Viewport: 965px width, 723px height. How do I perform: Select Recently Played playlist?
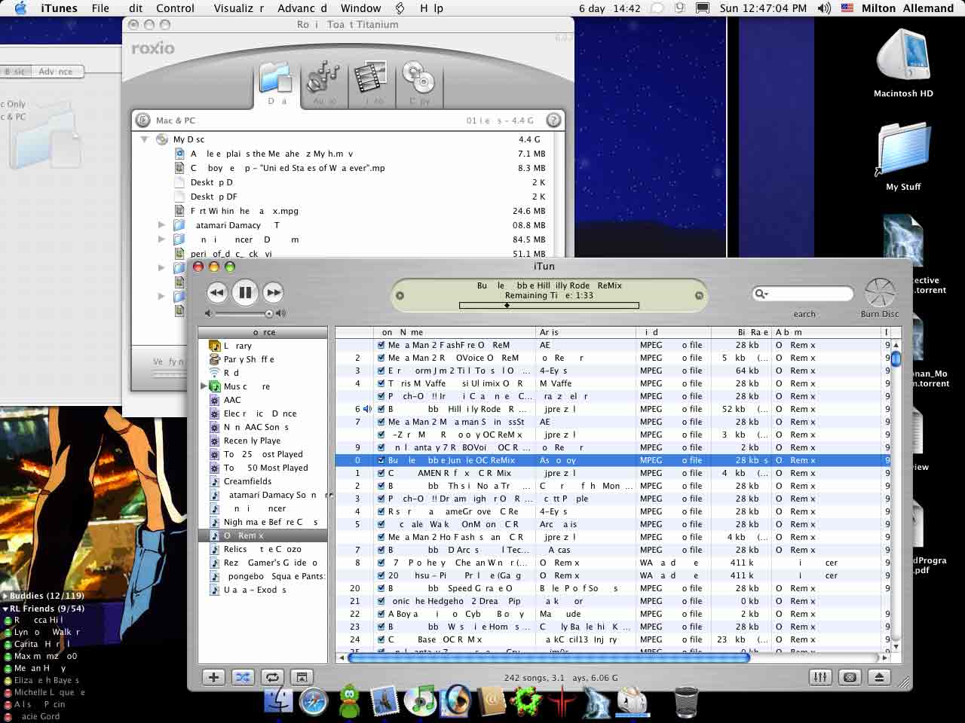click(x=263, y=441)
